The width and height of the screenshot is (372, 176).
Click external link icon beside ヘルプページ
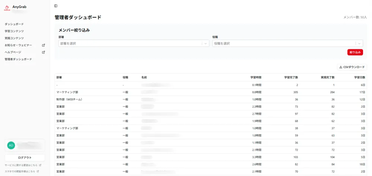click(x=44, y=52)
